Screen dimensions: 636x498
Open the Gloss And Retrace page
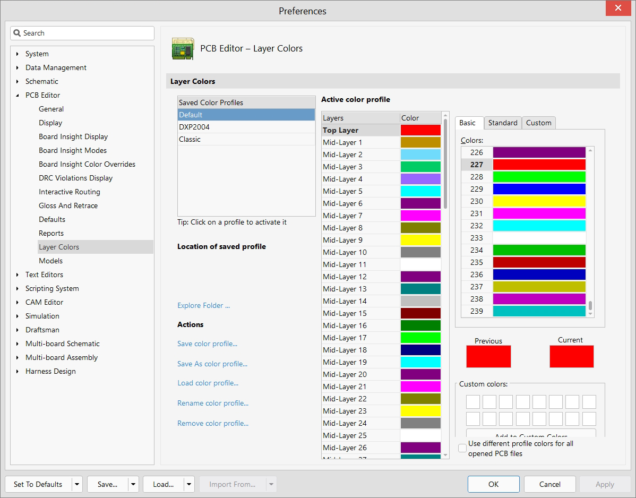coord(68,205)
